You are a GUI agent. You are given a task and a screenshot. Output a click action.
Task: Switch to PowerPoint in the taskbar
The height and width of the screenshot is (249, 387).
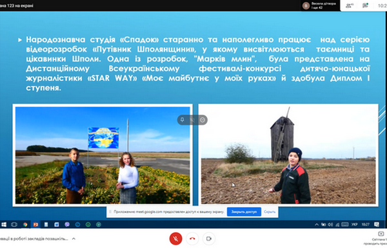pos(35,224)
